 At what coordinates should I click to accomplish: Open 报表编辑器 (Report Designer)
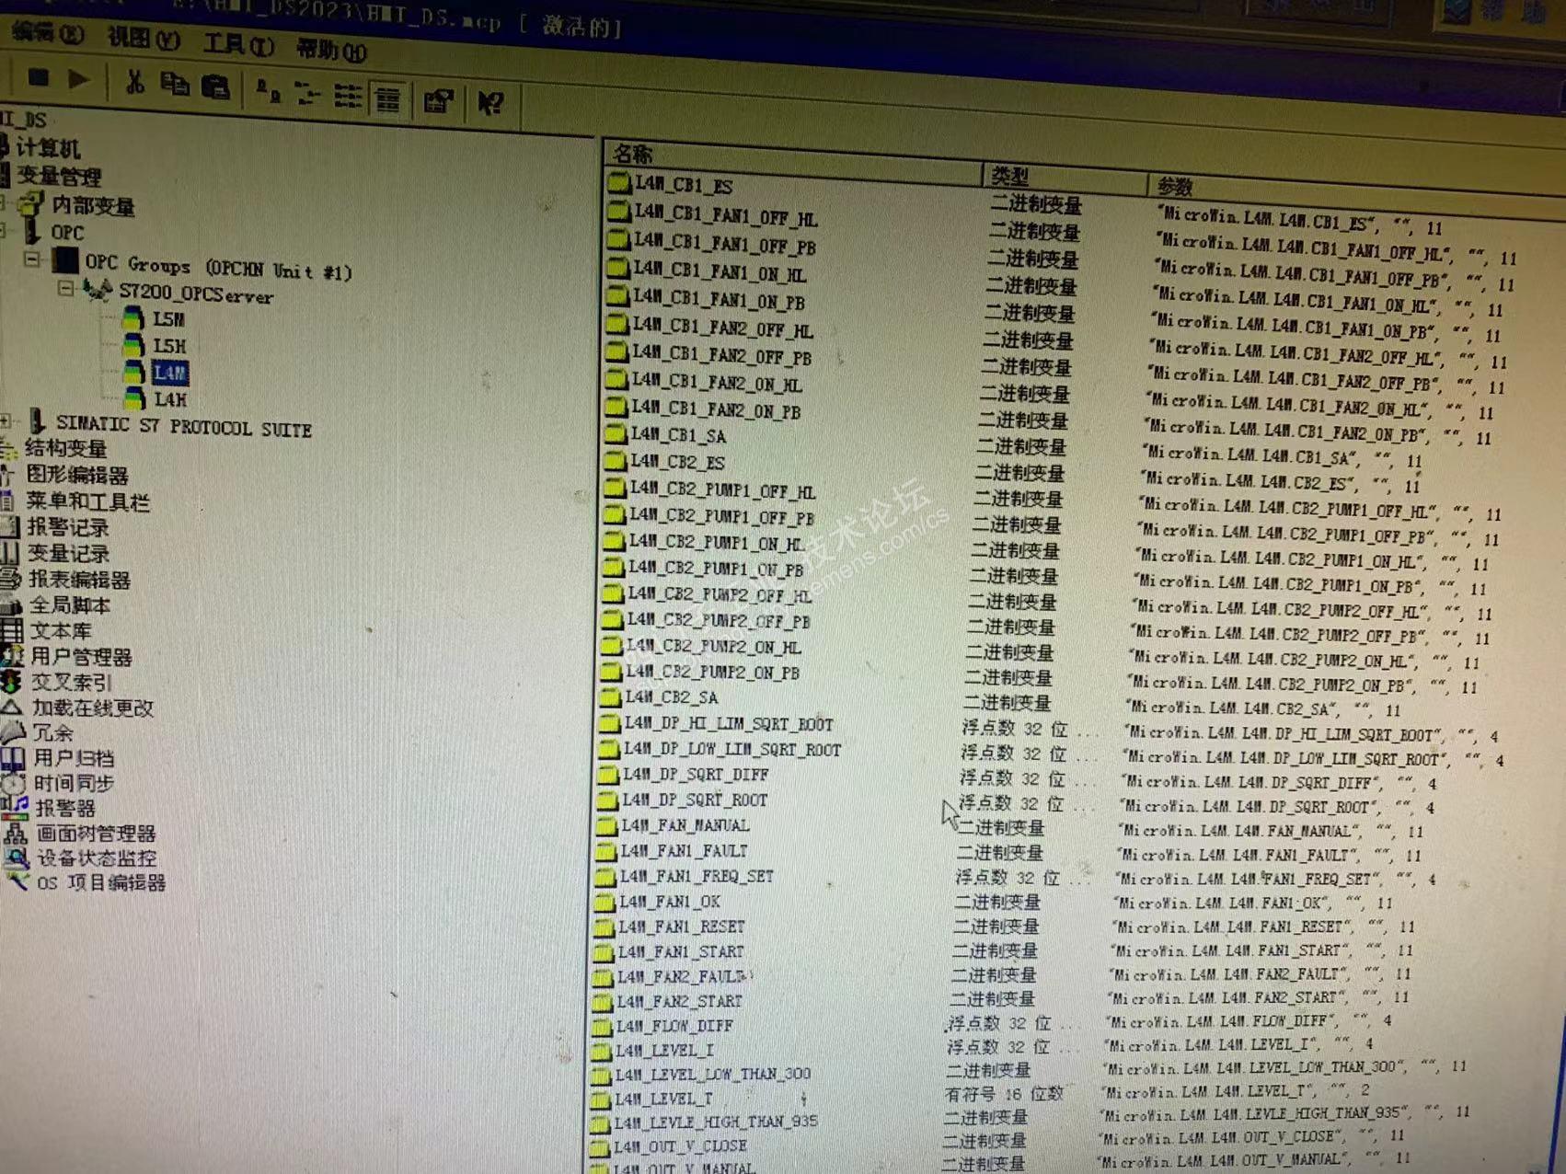click(80, 580)
